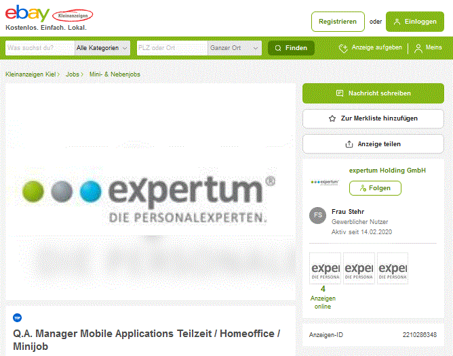Click the small expertum company logo

point(325,182)
